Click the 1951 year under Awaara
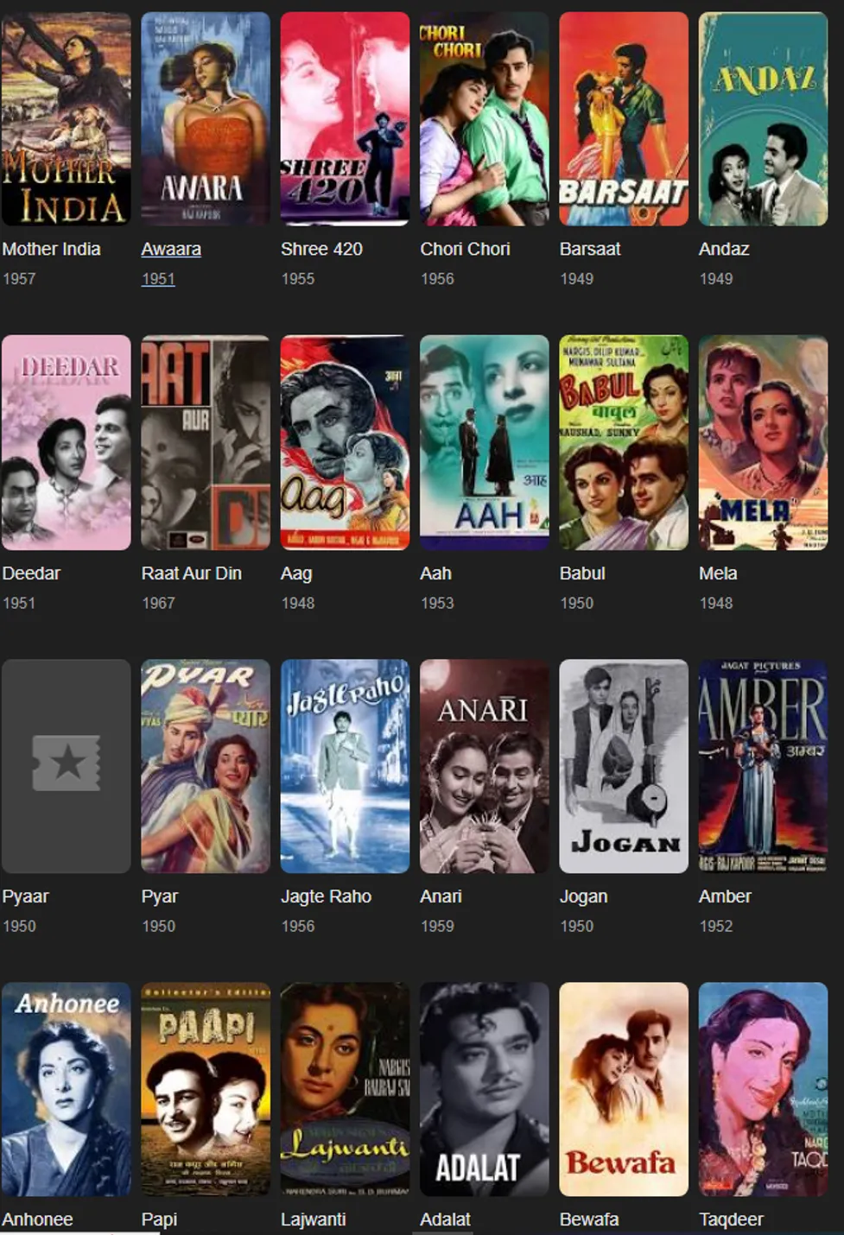 pyautogui.click(x=158, y=279)
